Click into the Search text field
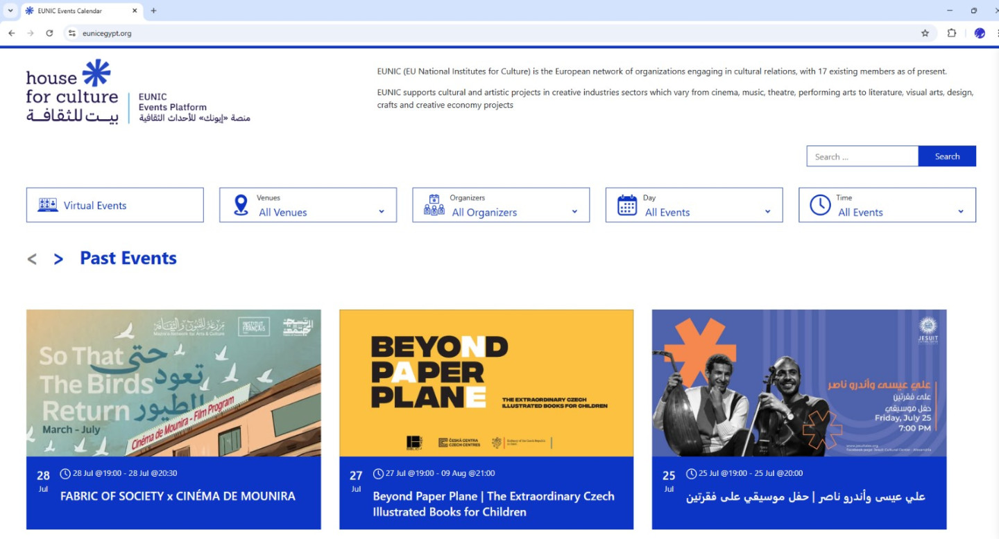This screenshot has width=999, height=539. point(862,157)
